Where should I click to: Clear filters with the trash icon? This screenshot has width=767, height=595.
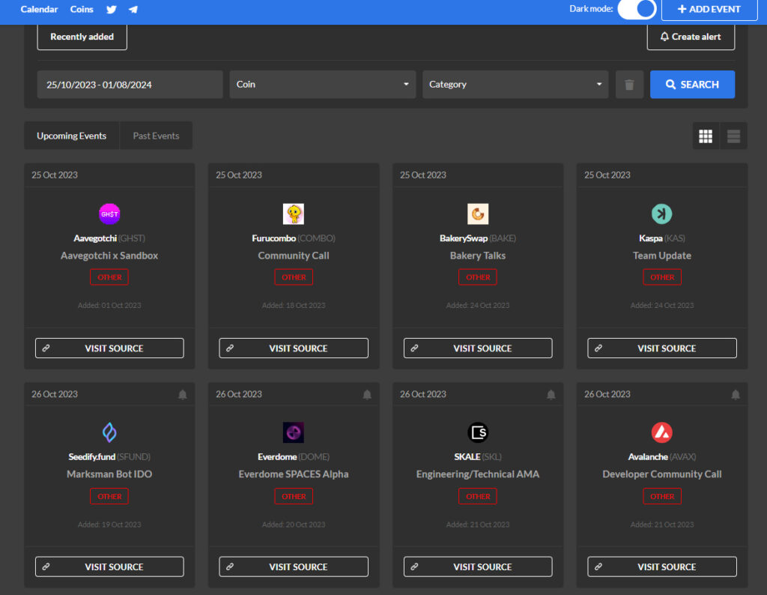[x=629, y=85]
